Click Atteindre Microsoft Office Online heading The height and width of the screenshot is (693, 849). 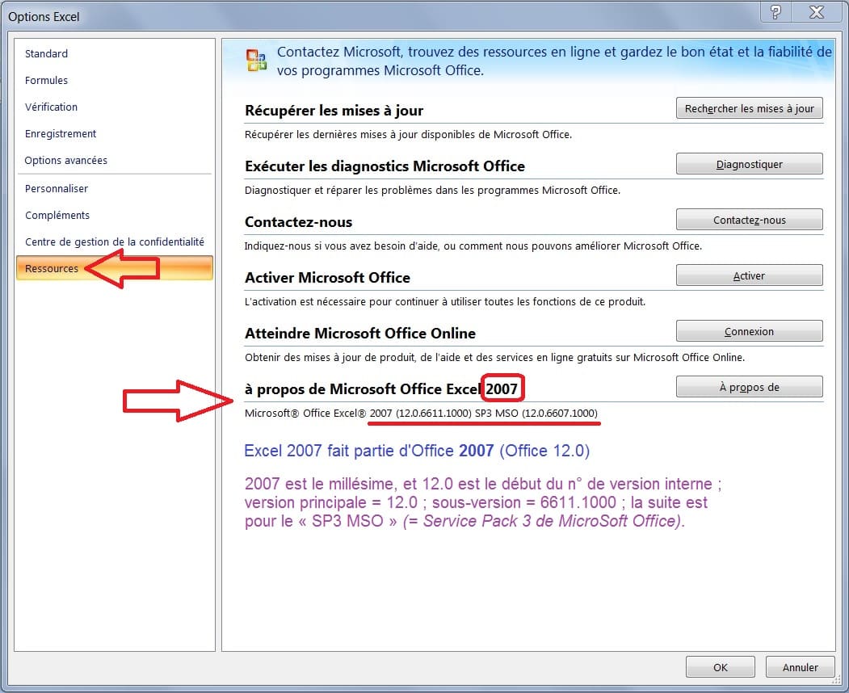pyautogui.click(x=360, y=334)
